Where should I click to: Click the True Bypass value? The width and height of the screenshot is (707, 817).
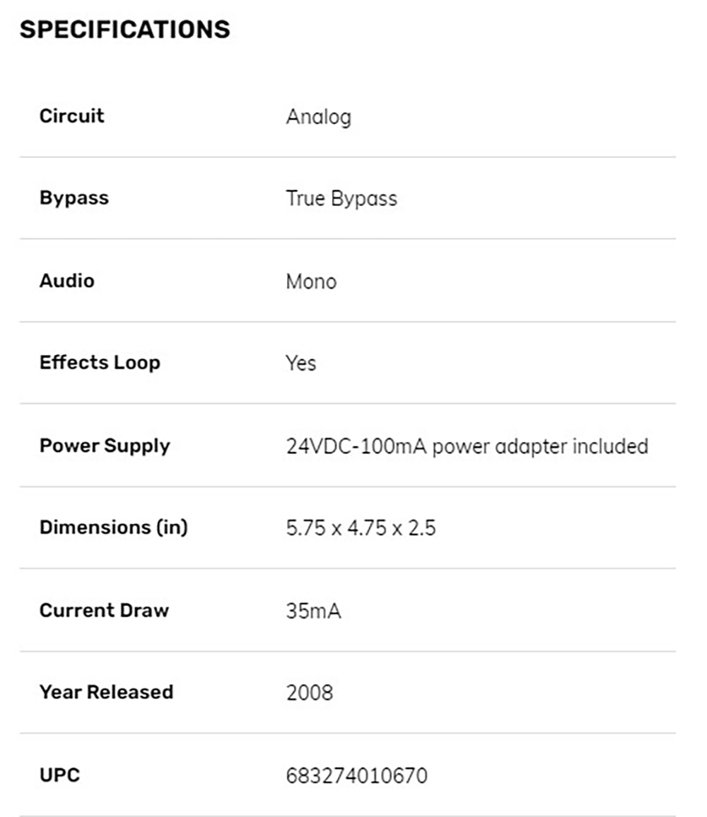(341, 199)
